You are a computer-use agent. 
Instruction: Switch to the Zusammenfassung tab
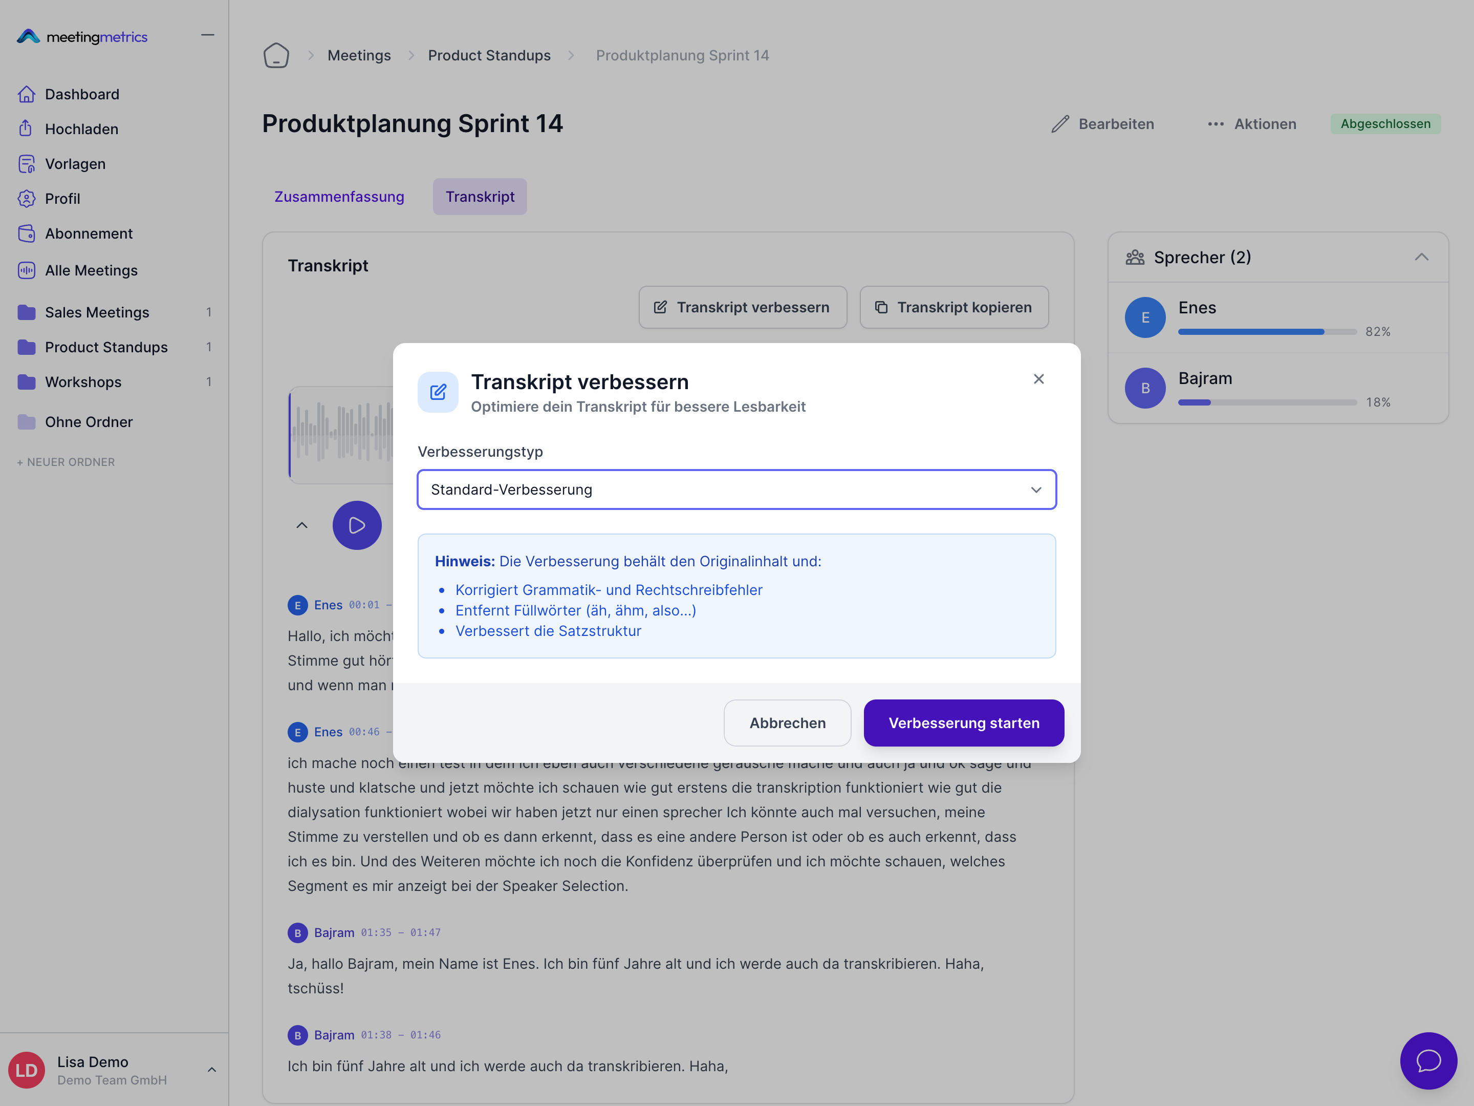339,197
